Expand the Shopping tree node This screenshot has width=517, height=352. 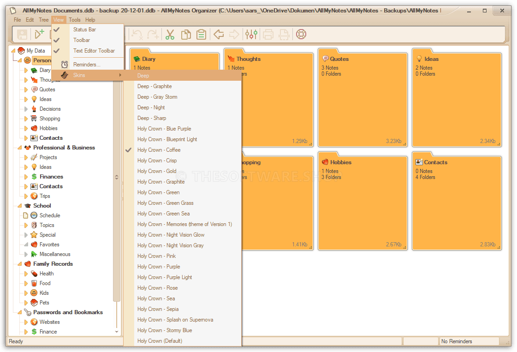pyautogui.click(x=26, y=119)
